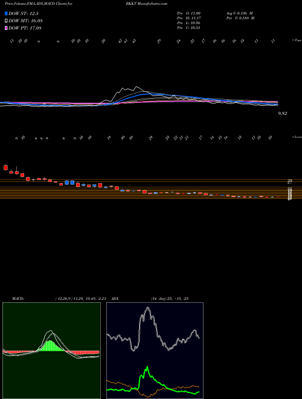Image resolution: width=302 pixels, height=399 pixels.
Task: Click the Pre V: 0.388 M value
Action: 240,18
